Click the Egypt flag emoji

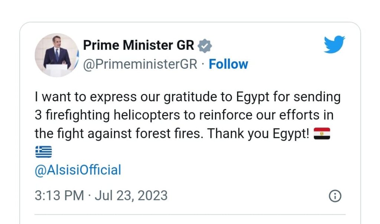coord(322,133)
